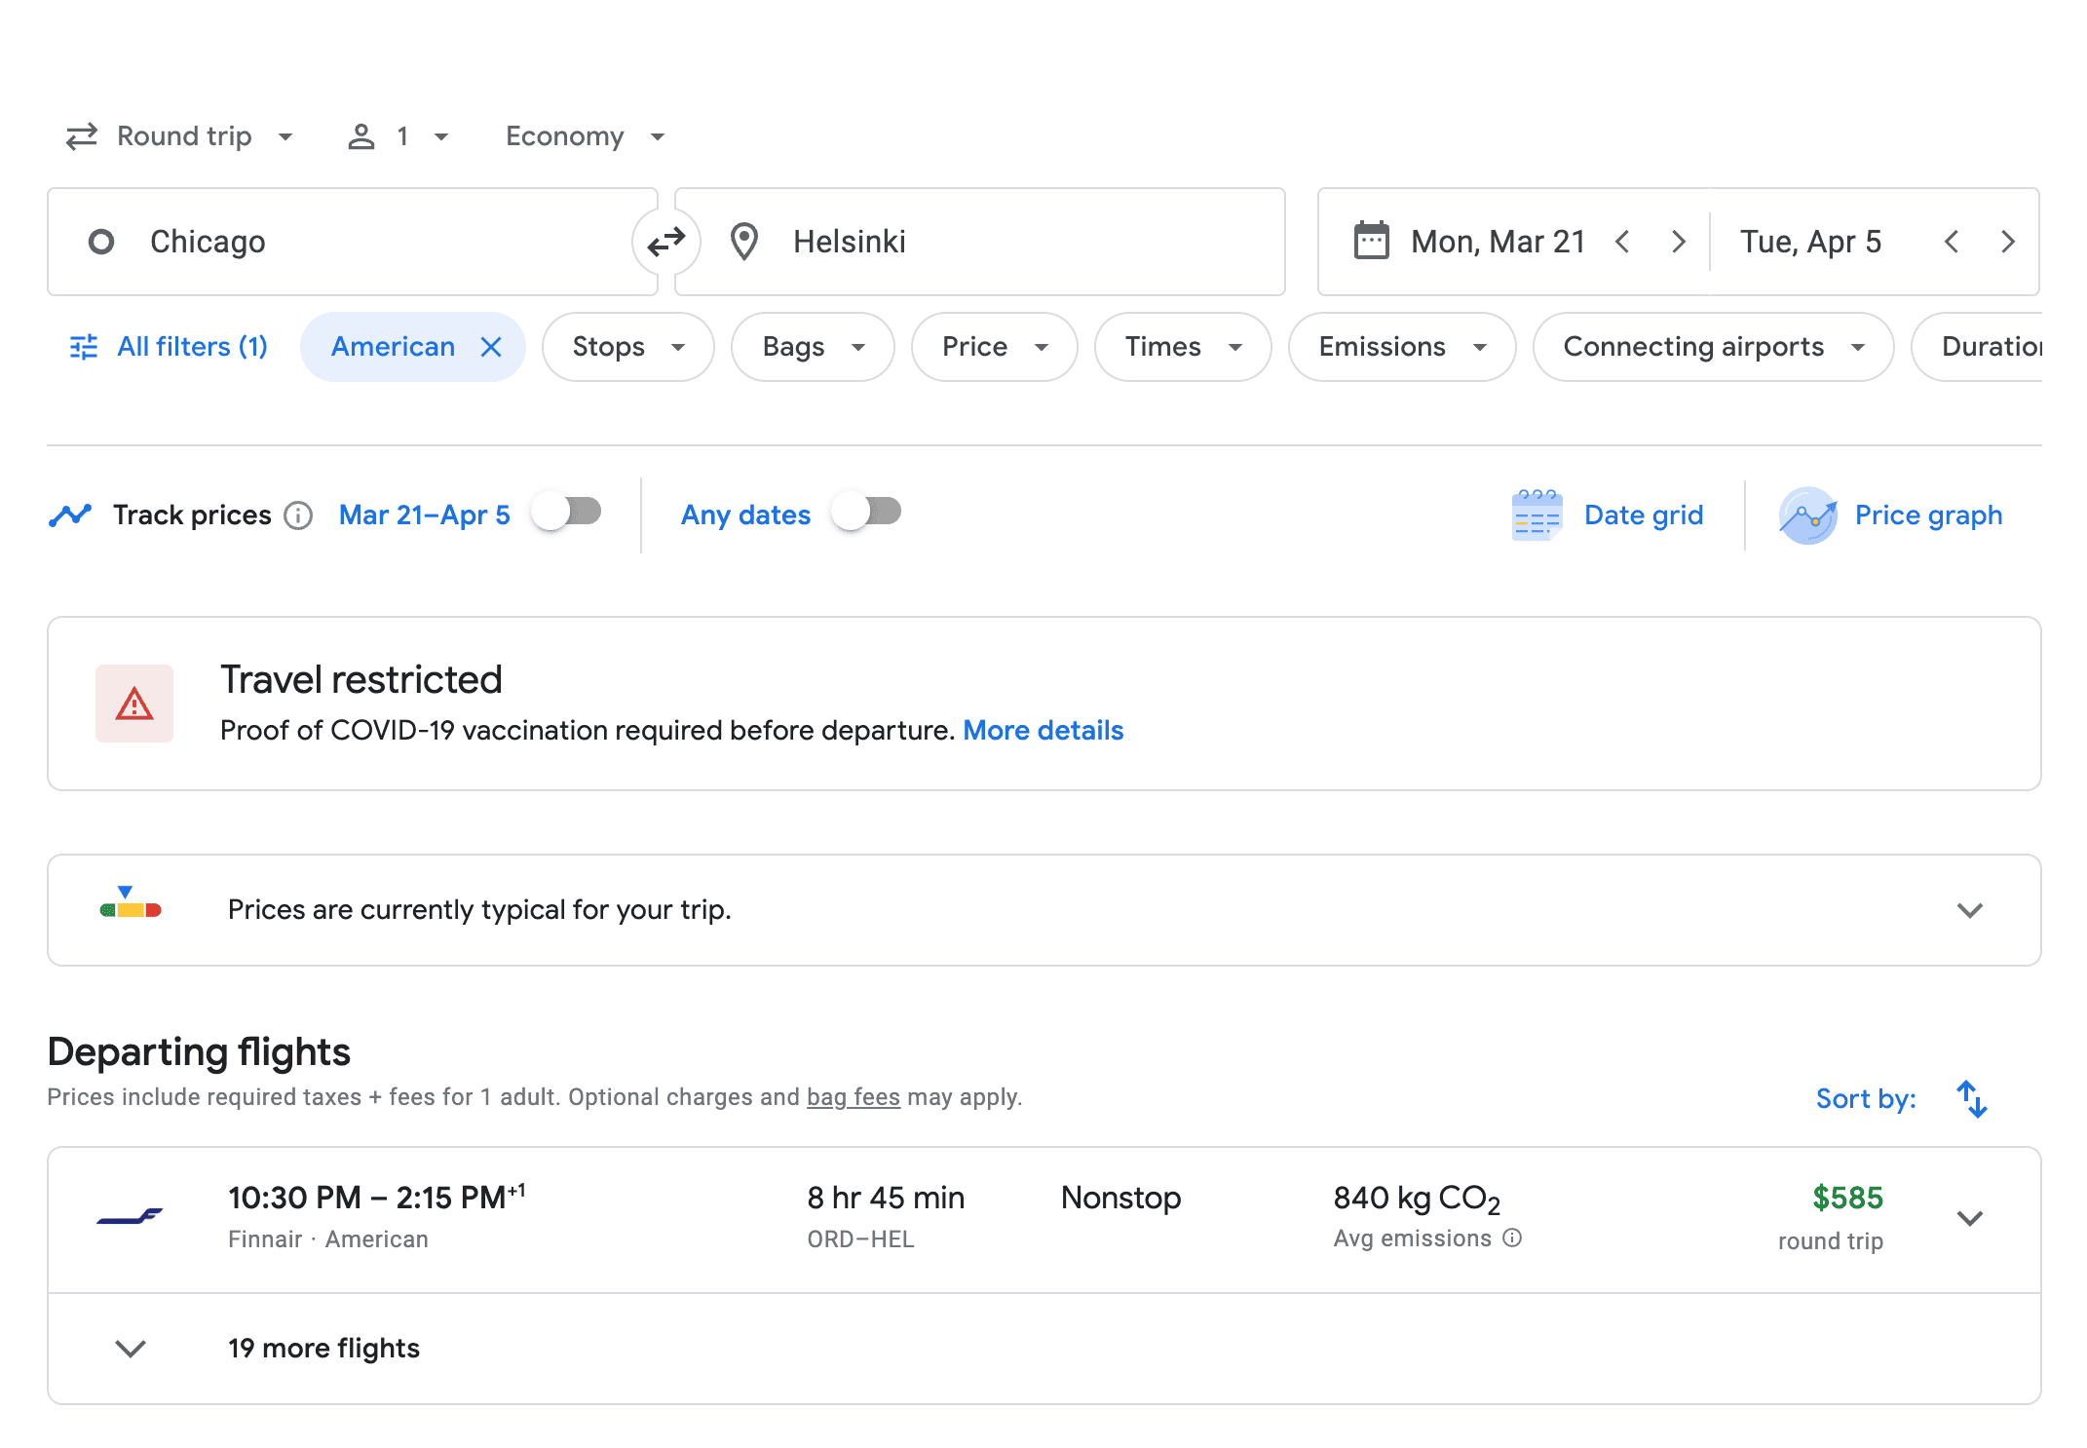Click the passenger person icon
The width and height of the screenshot is (2087, 1448).
pyautogui.click(x=361, y=136)
